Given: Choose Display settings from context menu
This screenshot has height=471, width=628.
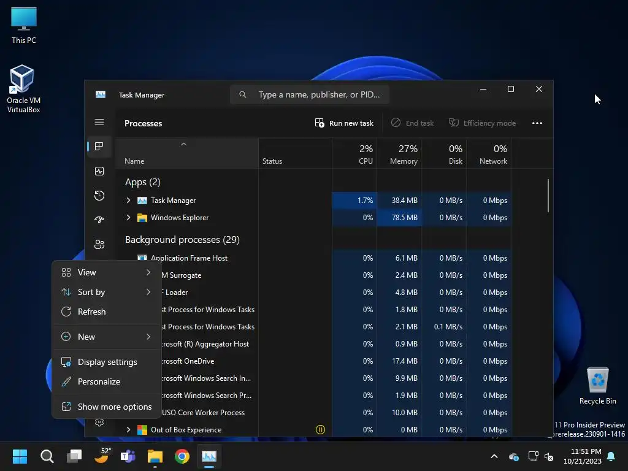Looking at the screenshot, I should click(107, 362).
